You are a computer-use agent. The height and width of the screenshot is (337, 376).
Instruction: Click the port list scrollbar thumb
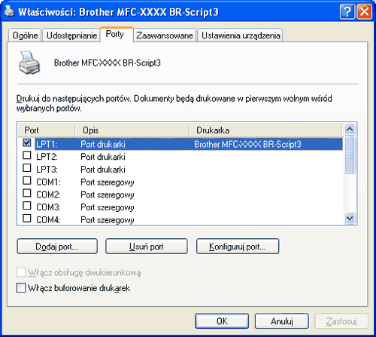350,155
